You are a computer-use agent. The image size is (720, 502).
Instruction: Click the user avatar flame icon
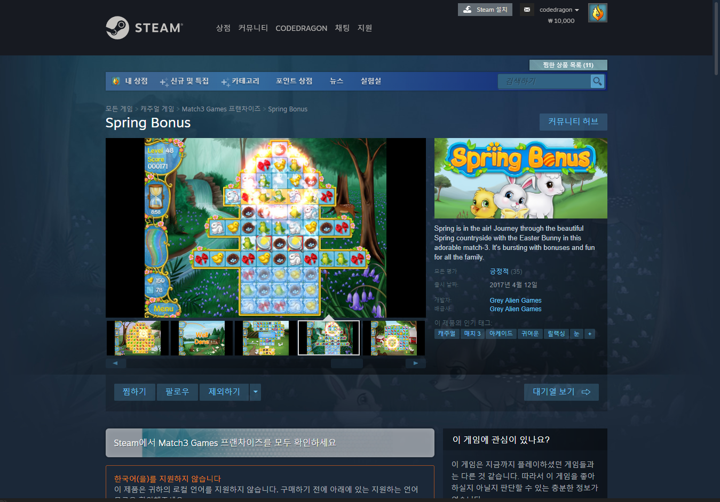[598, 13]
